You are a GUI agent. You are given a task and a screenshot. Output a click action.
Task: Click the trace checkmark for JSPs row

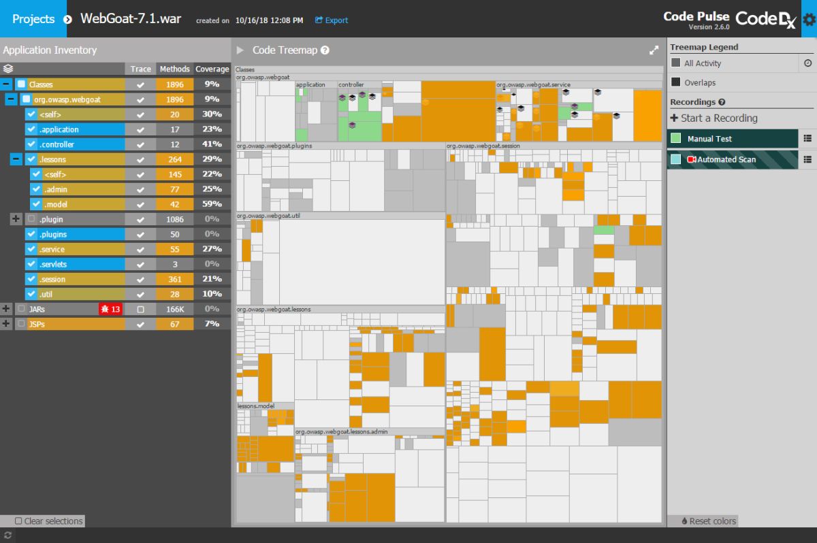(x=140, y=324)
